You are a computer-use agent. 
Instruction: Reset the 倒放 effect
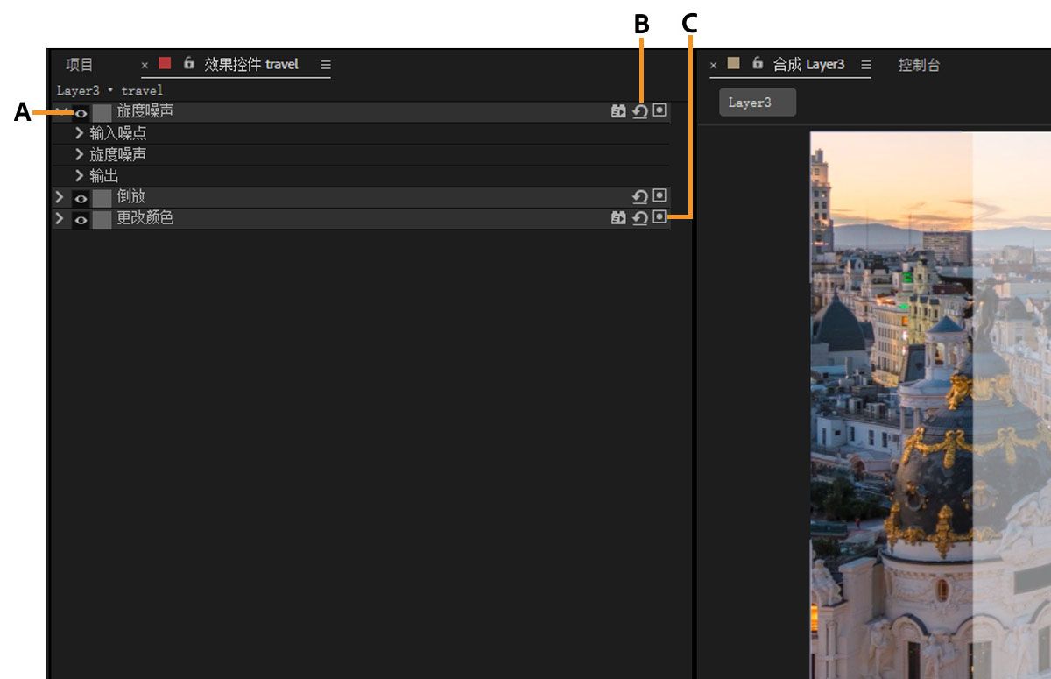pos(640,196)
